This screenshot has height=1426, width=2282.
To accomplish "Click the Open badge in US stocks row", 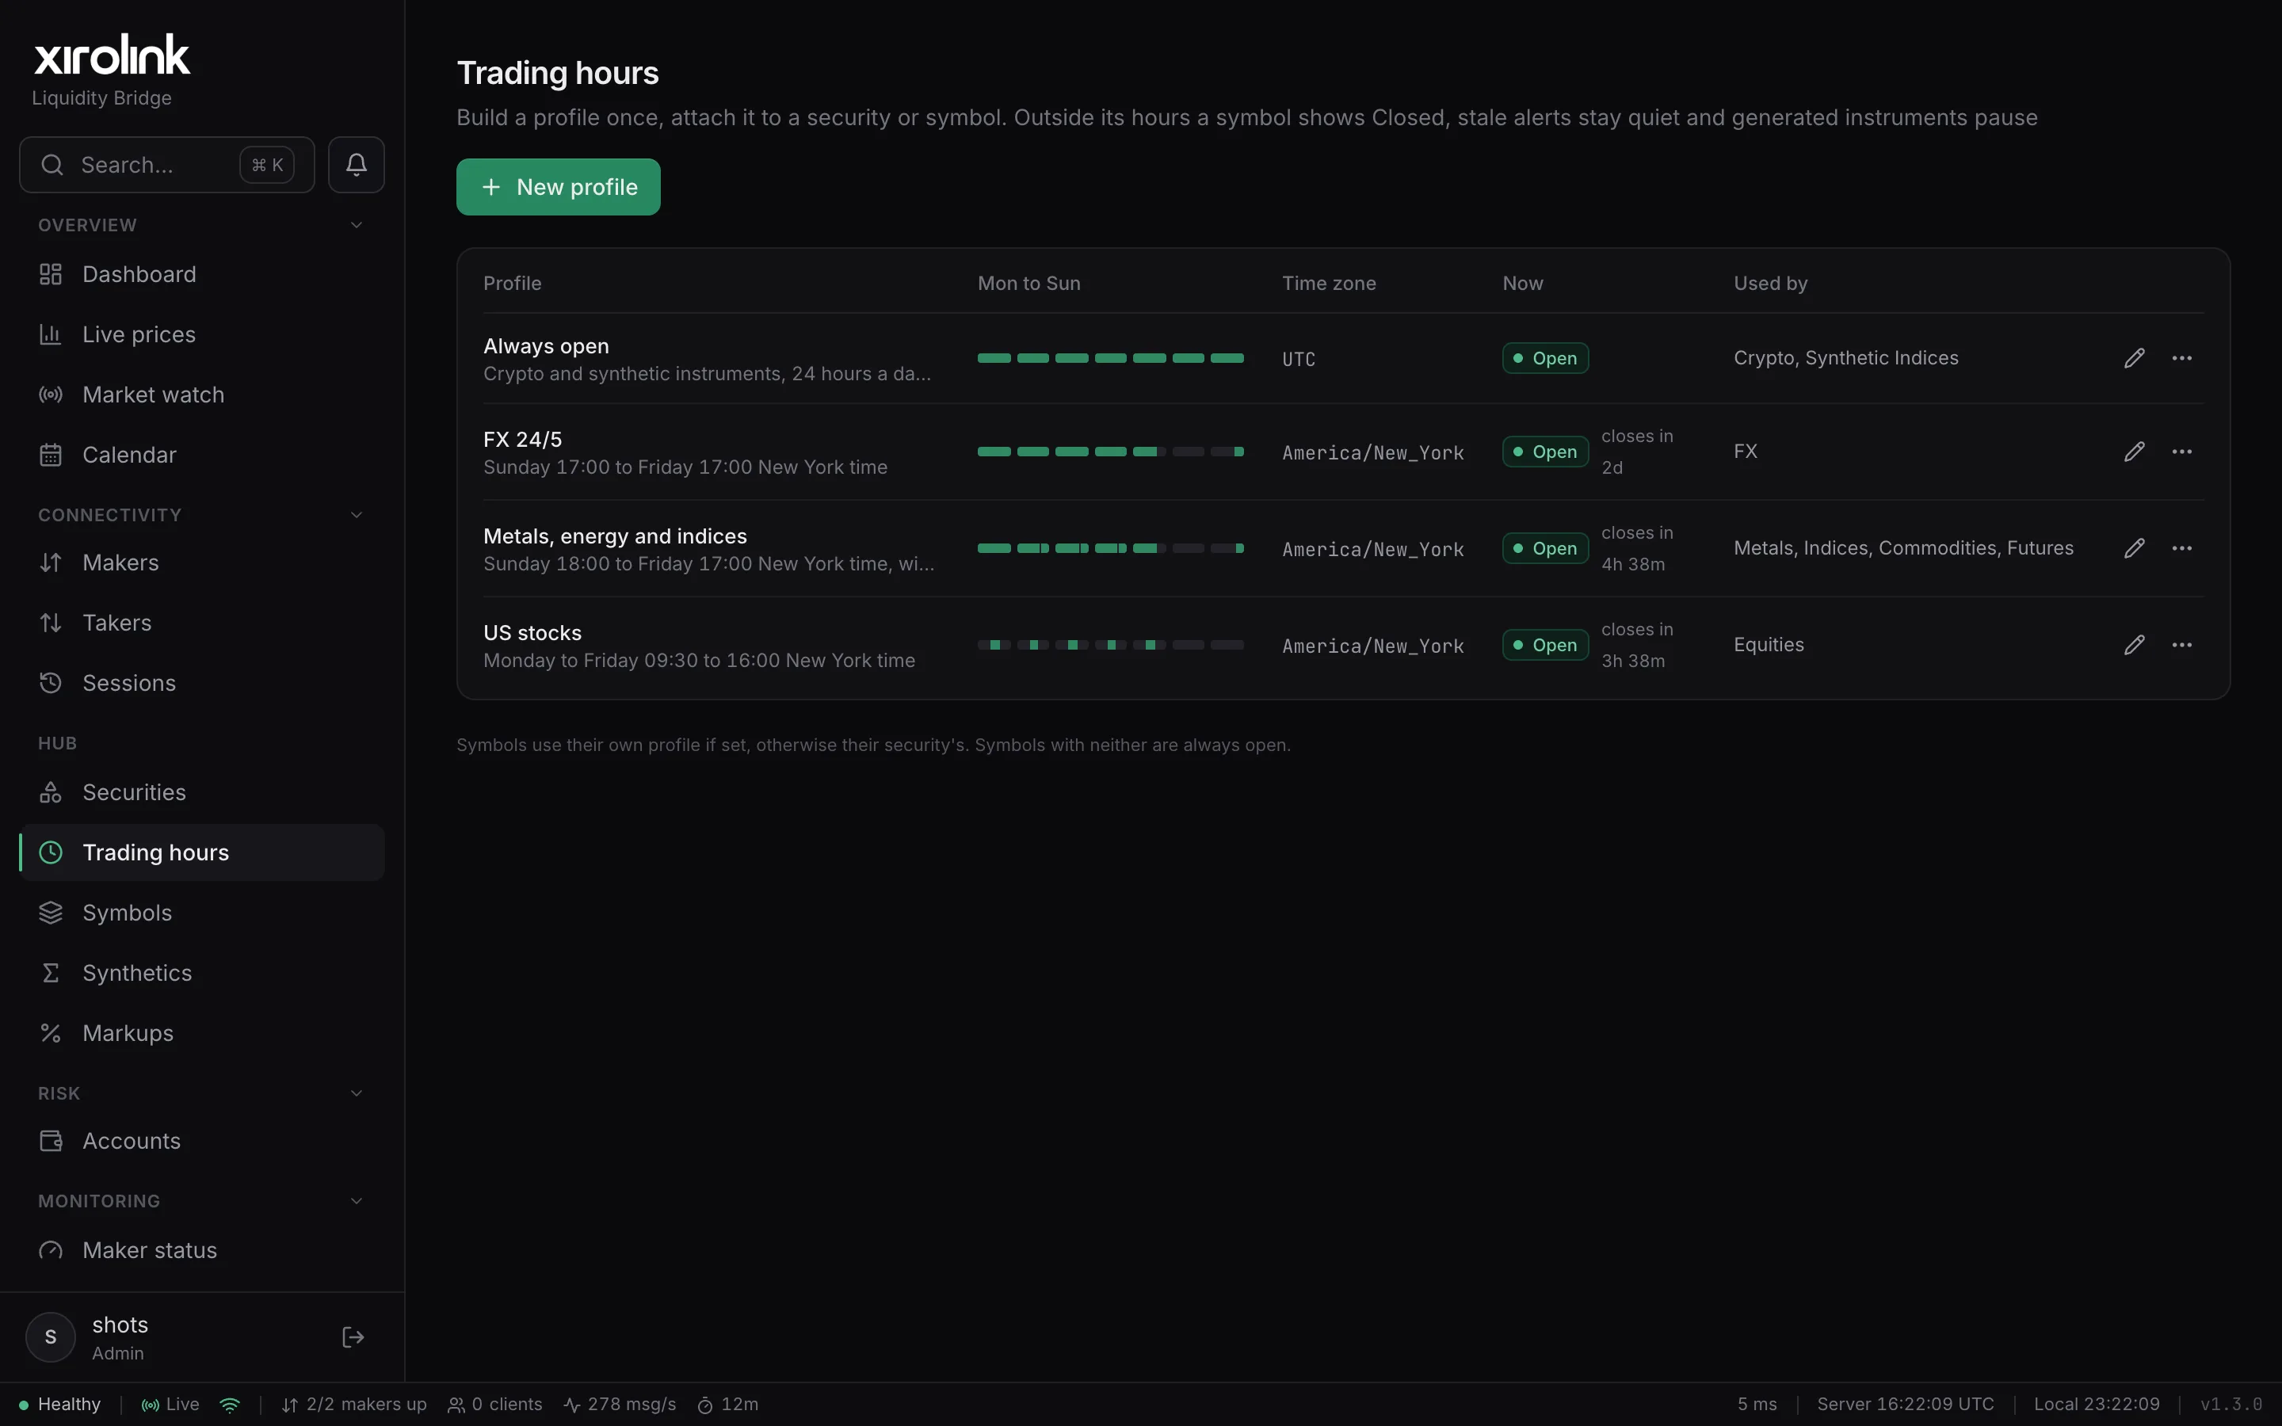I will click(1544, 645).
